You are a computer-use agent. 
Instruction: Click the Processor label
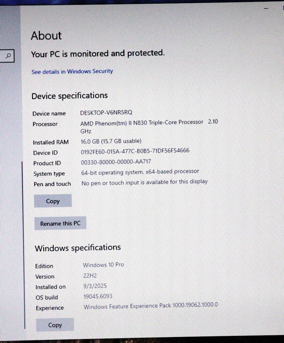[x=45, y=124]
